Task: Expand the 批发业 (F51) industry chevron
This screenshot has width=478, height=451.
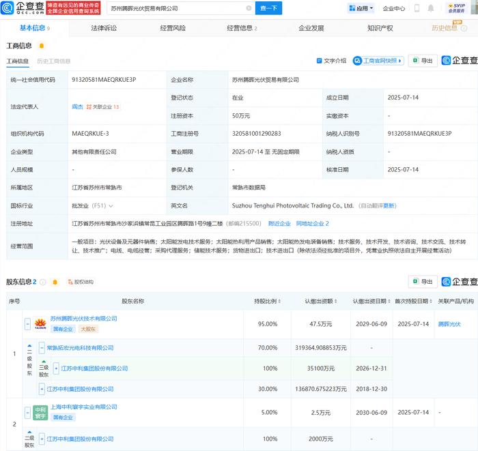Action: click(111, 206)
